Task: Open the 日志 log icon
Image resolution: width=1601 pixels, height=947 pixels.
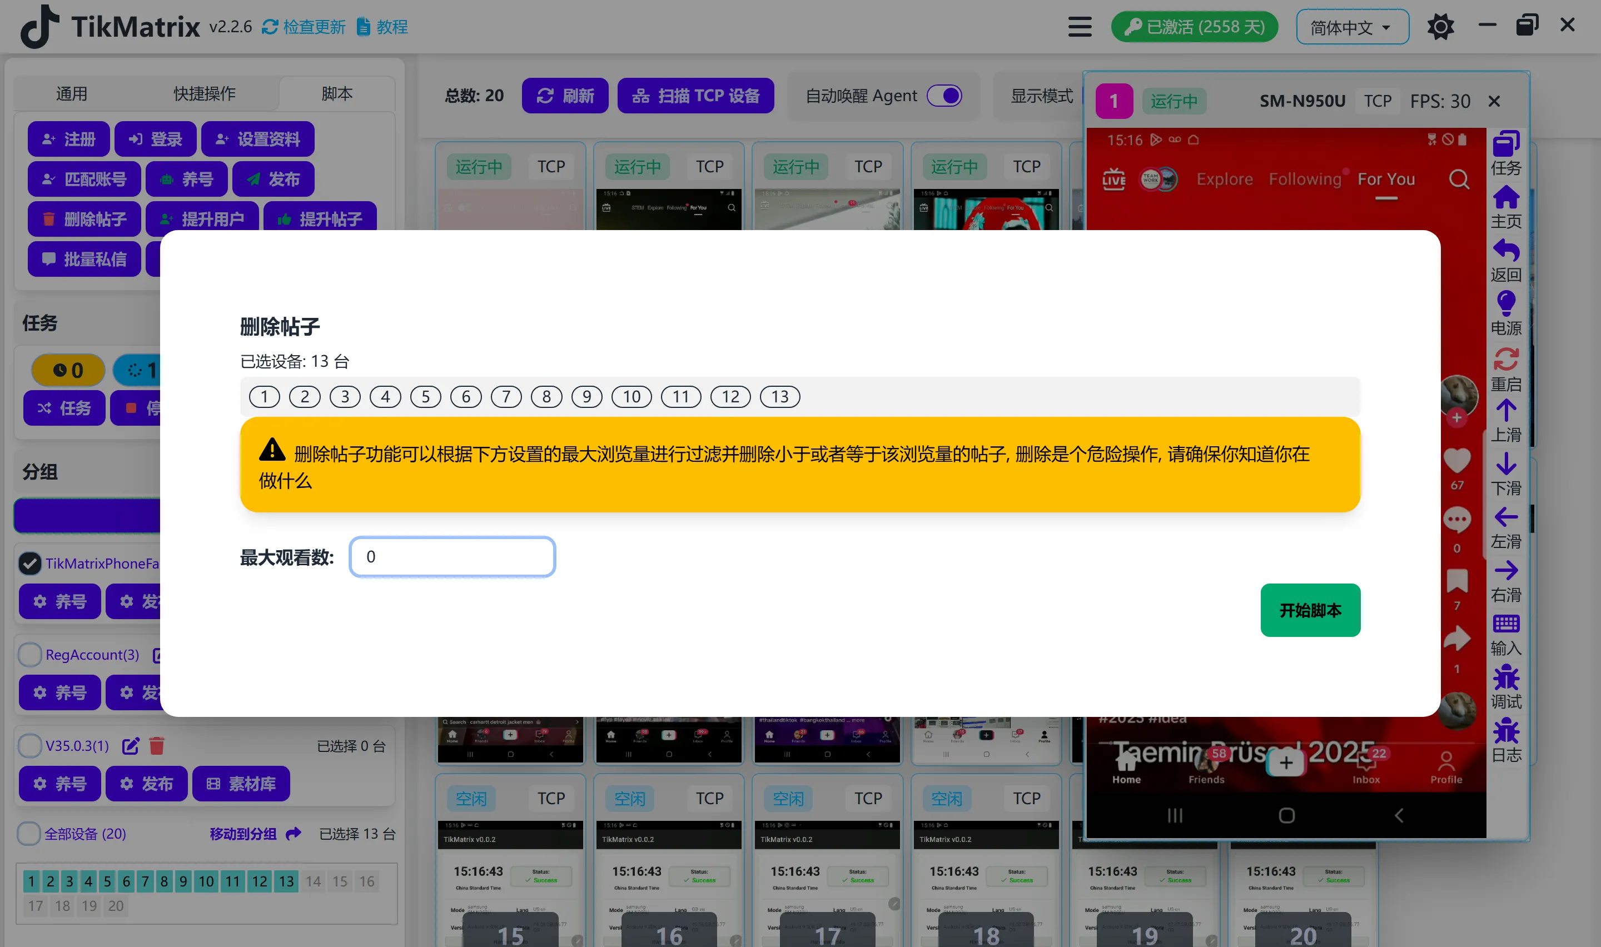Action: pos(1507,732)
